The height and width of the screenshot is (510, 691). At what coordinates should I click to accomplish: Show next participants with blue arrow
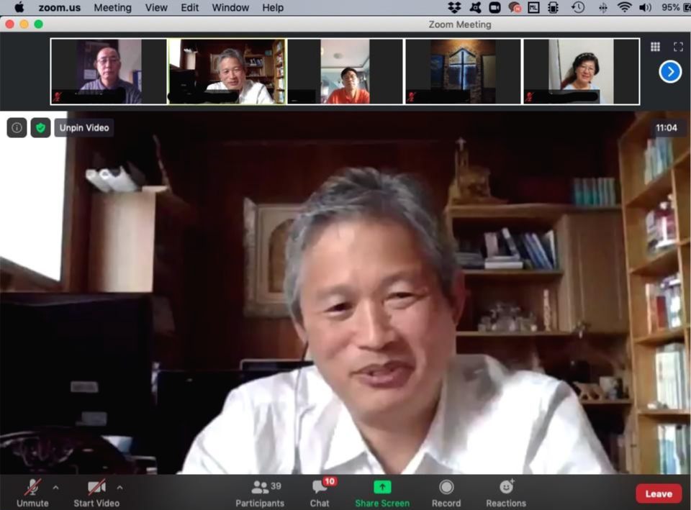pyautogui.click(x=670, y=72)
